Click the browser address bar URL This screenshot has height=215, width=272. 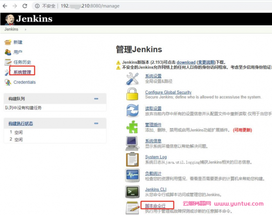coord(93,6)
